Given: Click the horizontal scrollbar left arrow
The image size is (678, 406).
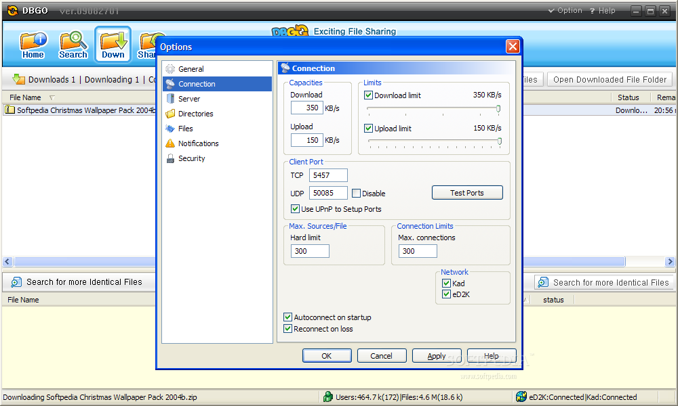Looking at the screenshot, I should tap(7, 261).
